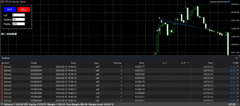
Task: Click the order icon on the 593885836 row
Action: (2, 78)
